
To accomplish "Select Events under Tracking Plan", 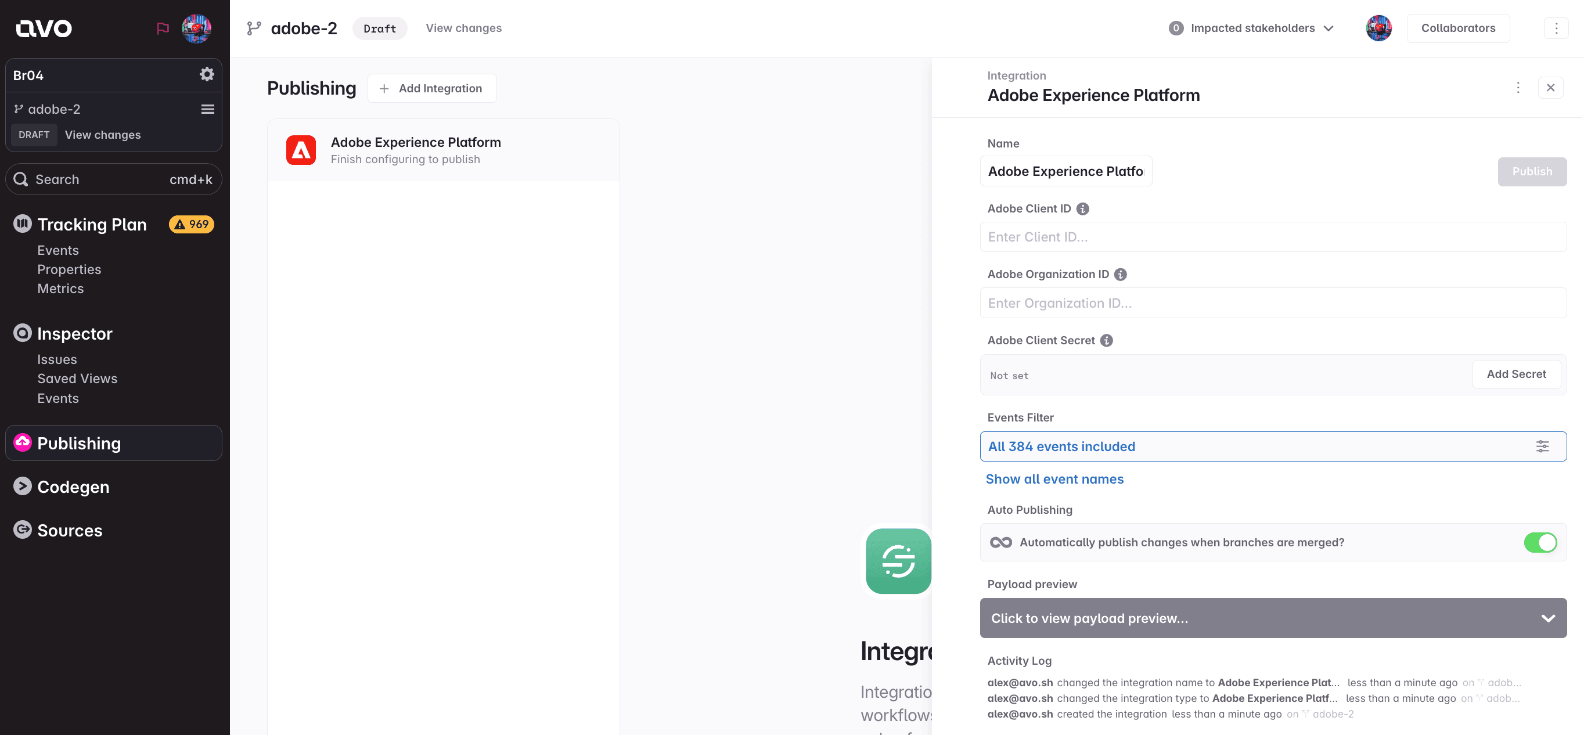I will (58, 250).
